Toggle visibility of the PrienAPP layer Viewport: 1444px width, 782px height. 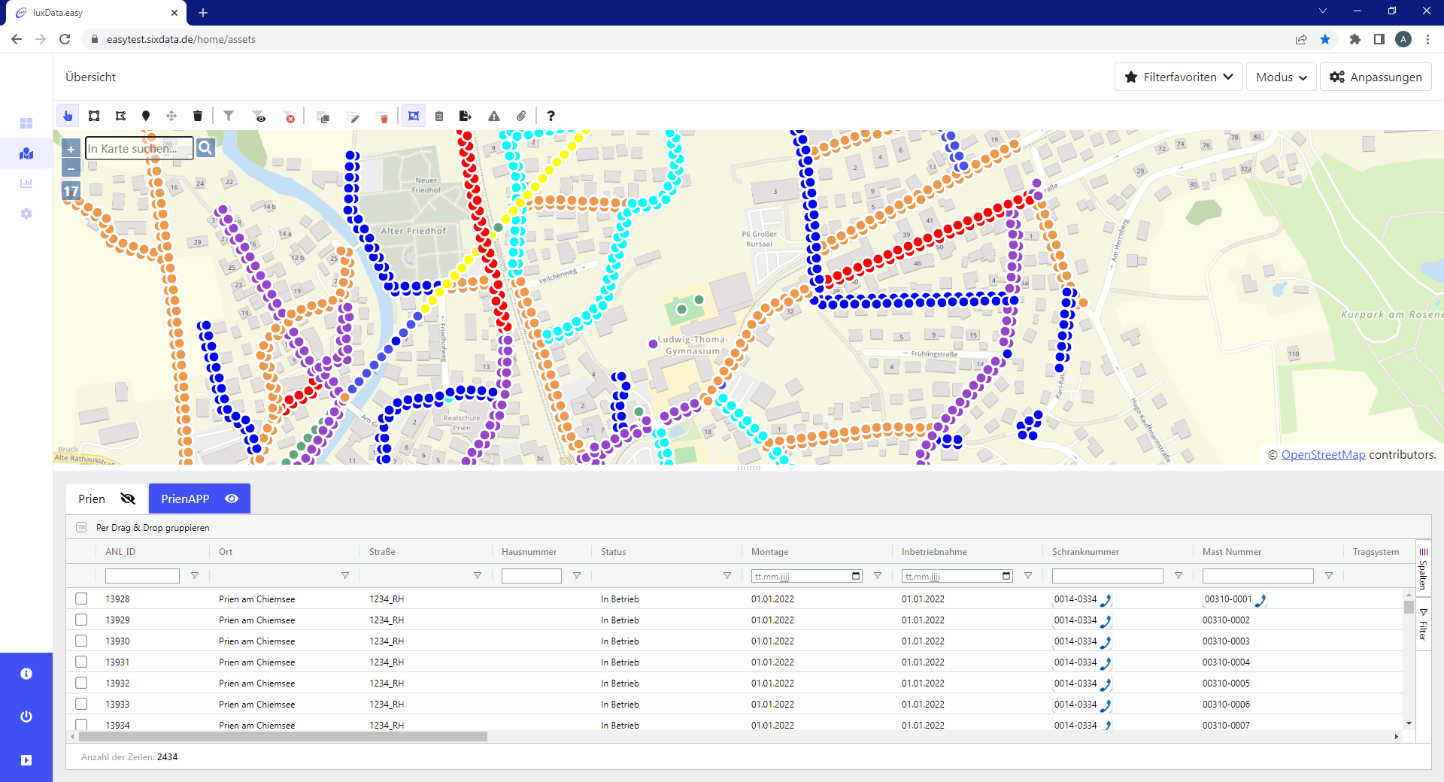tap(232, 499)
